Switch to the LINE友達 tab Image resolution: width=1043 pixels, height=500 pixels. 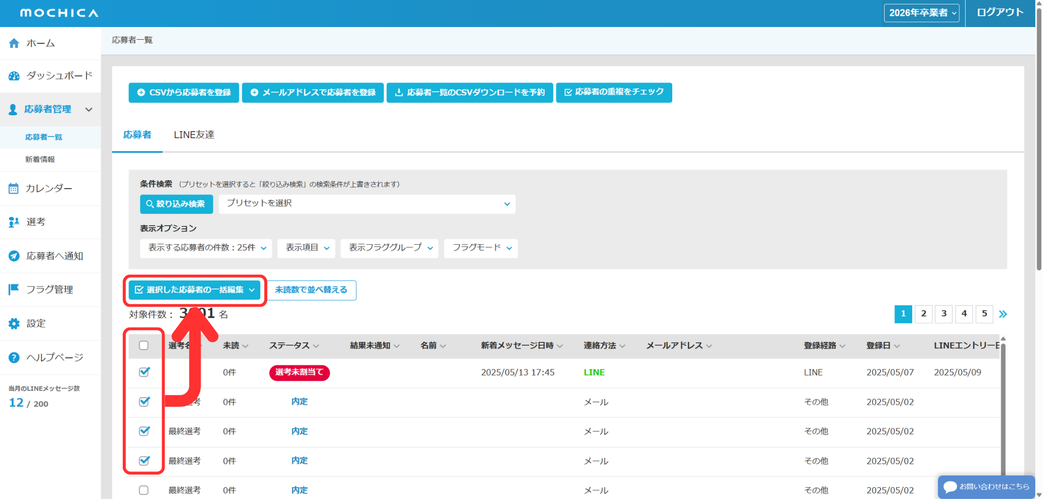point(194,135)
